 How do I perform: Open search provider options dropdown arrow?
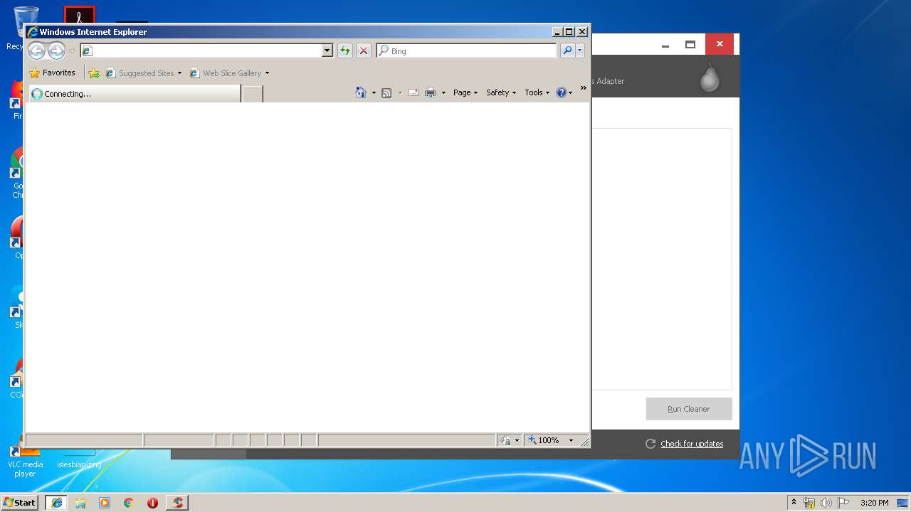[x=580, y=50]
